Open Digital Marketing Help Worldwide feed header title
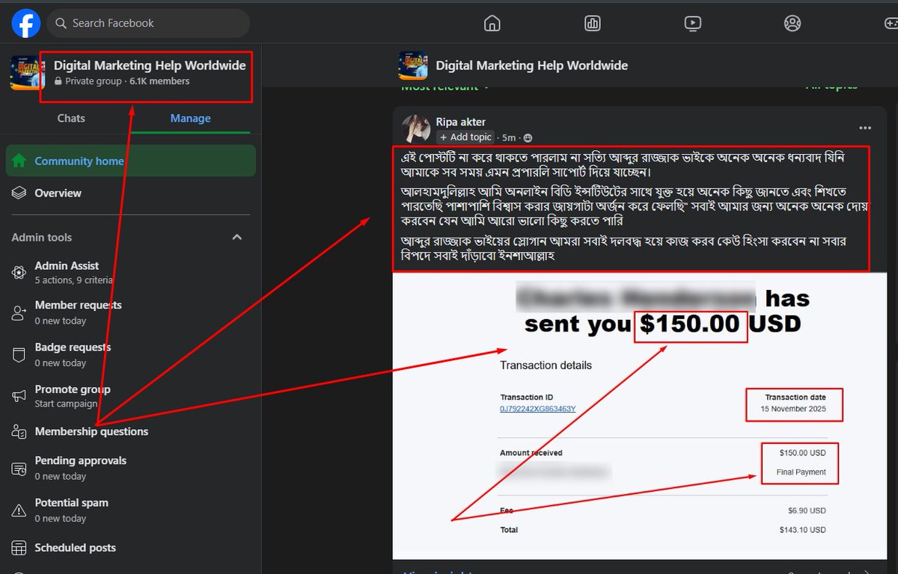The image size is (898, 574). (532, 66)
